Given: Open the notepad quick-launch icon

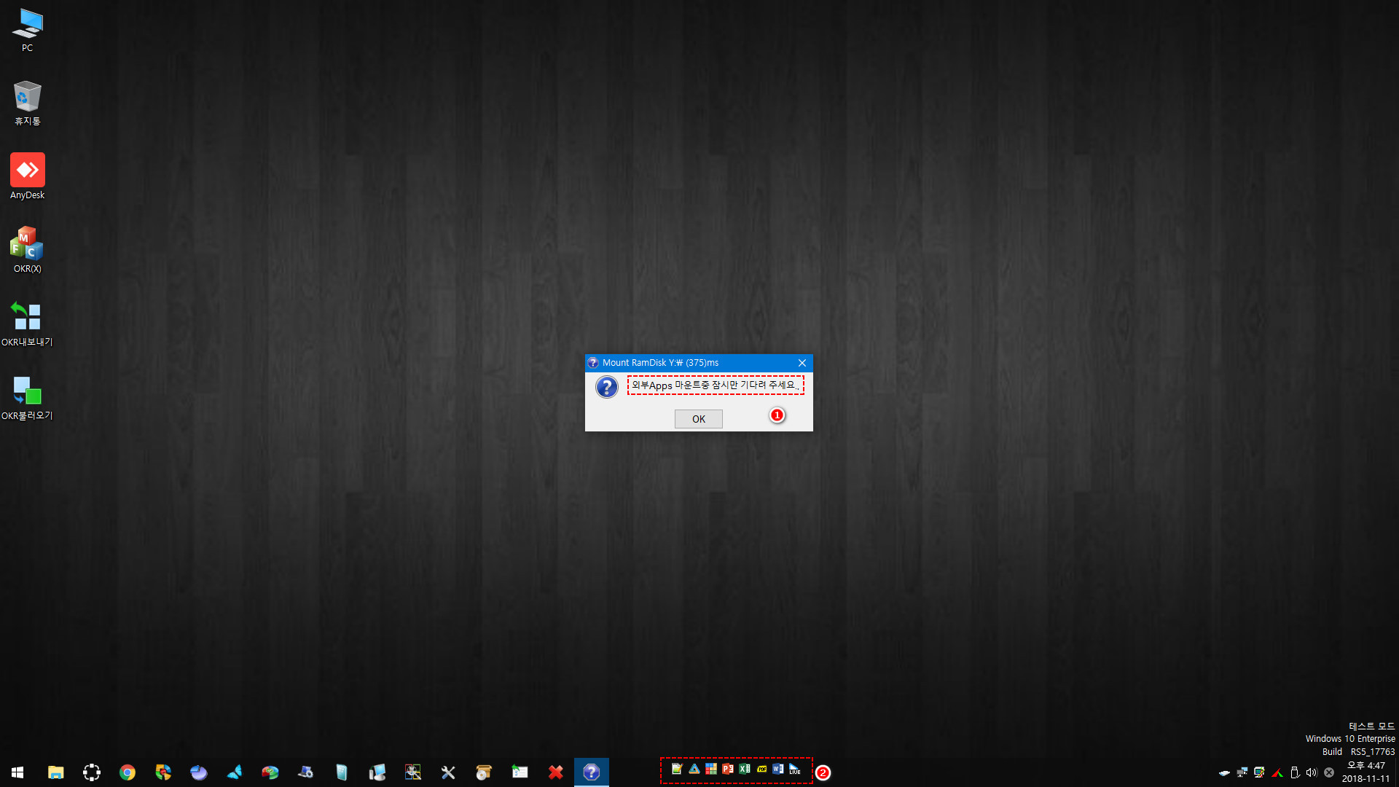Looking at the screenshot, I should pyautogui.click(x=677, y=769).
